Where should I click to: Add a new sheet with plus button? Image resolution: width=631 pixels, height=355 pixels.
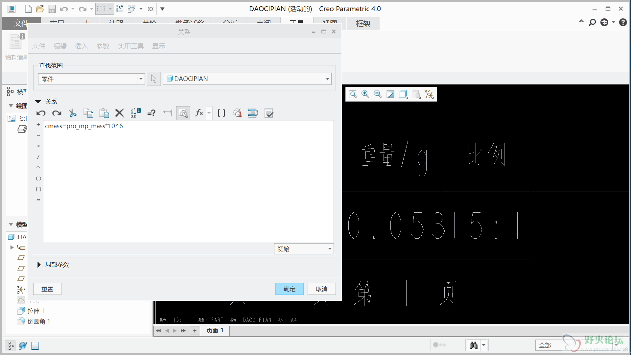click(x=195, y=331)
